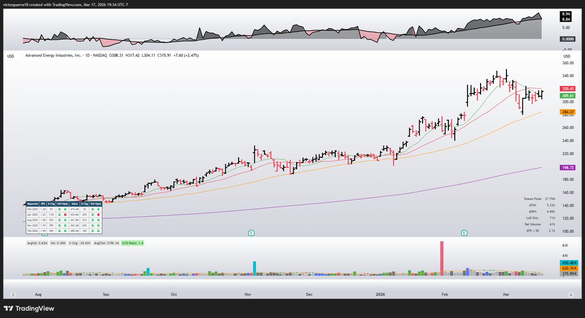Select the Feb 2026 earnings row

click(x=64, y=231)
